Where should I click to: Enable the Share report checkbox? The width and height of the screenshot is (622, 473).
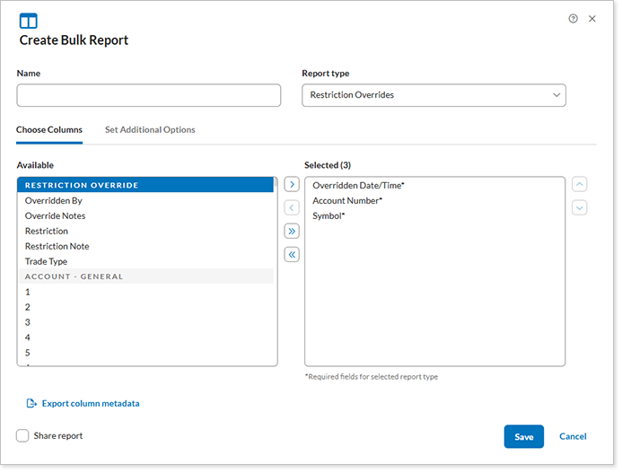click(x=22, y=436)
